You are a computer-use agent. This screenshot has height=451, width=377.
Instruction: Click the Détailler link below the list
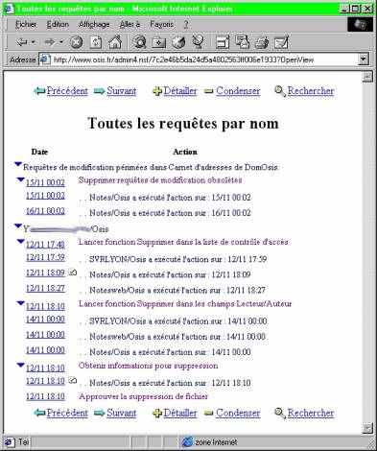180,413
